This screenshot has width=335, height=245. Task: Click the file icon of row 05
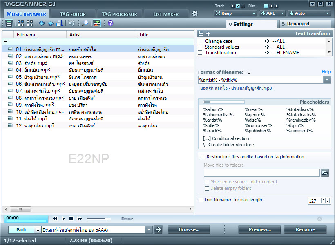pos(10,77)
